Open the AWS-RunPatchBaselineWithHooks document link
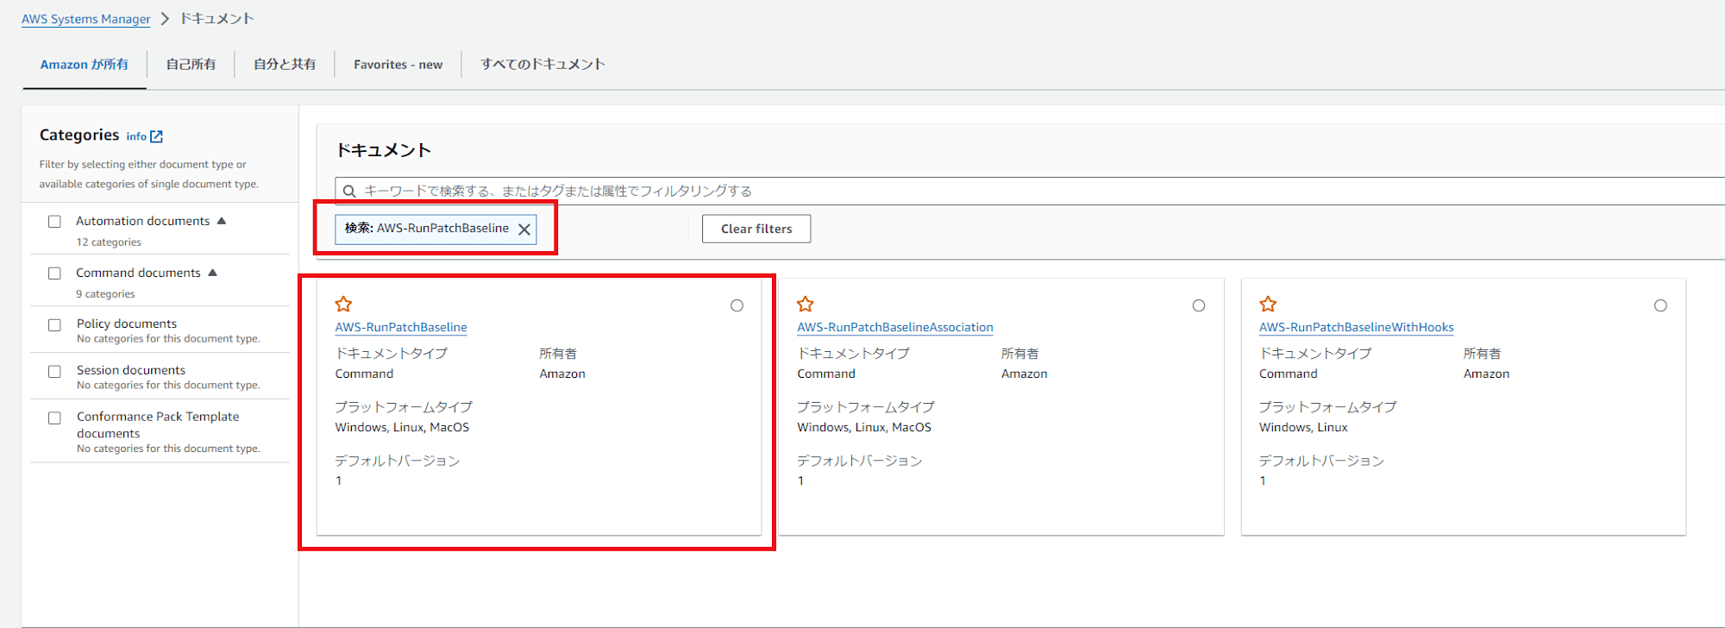 1357,327
